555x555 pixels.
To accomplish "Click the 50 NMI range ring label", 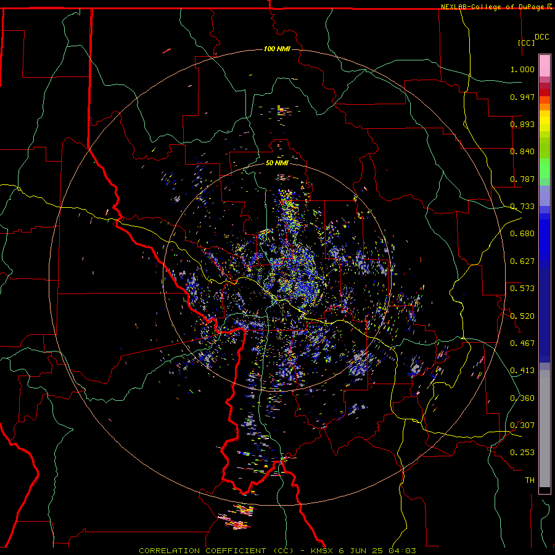I will [277, 163].
